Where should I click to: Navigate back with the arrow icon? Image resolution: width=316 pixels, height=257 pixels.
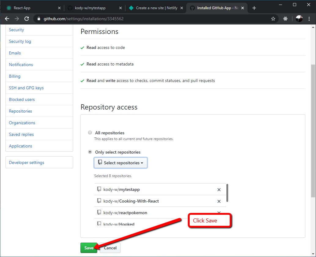(7, 19)
